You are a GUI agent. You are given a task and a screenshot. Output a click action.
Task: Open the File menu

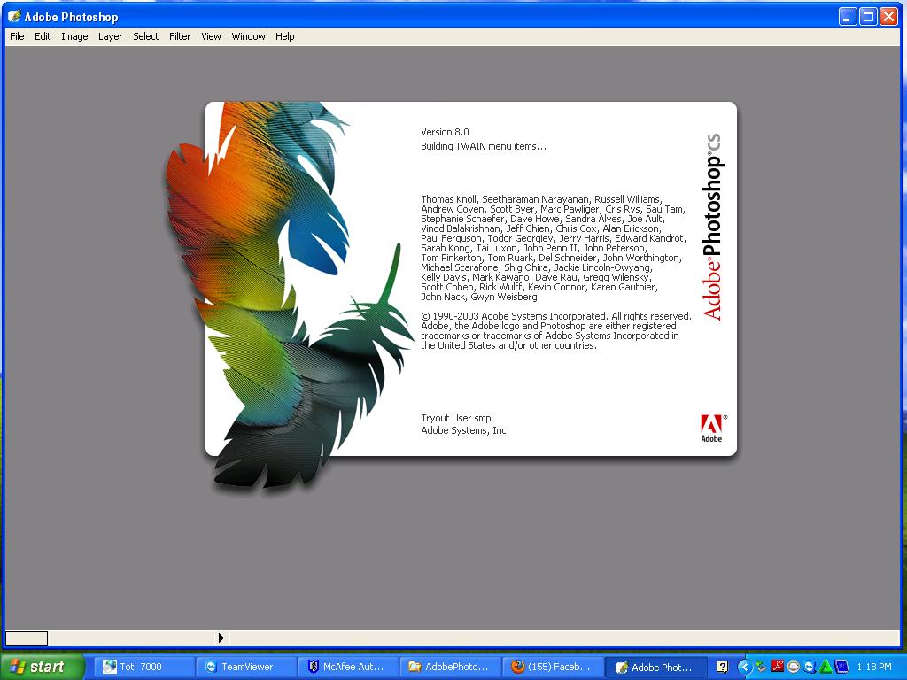click(x=17, y=36)
